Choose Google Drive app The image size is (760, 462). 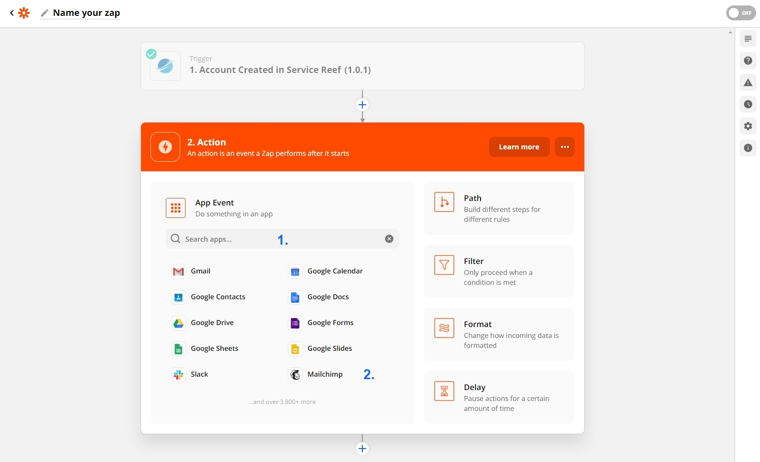pos(203,323)
